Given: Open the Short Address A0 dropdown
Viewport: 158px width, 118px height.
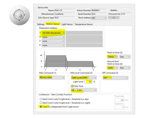Looking at the screenshot, I should pos(99,18).
